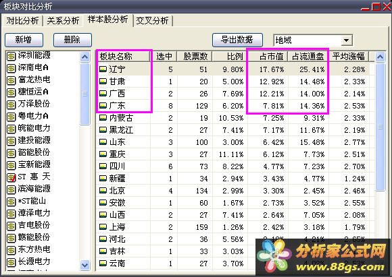Screen dimensions: 392x277
Task: Select the 吉林 row name
Action: [x=117, y=251]
